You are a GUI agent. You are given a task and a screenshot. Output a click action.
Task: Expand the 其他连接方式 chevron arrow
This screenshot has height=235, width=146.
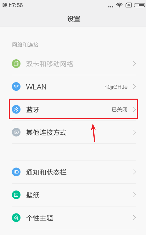134,132
